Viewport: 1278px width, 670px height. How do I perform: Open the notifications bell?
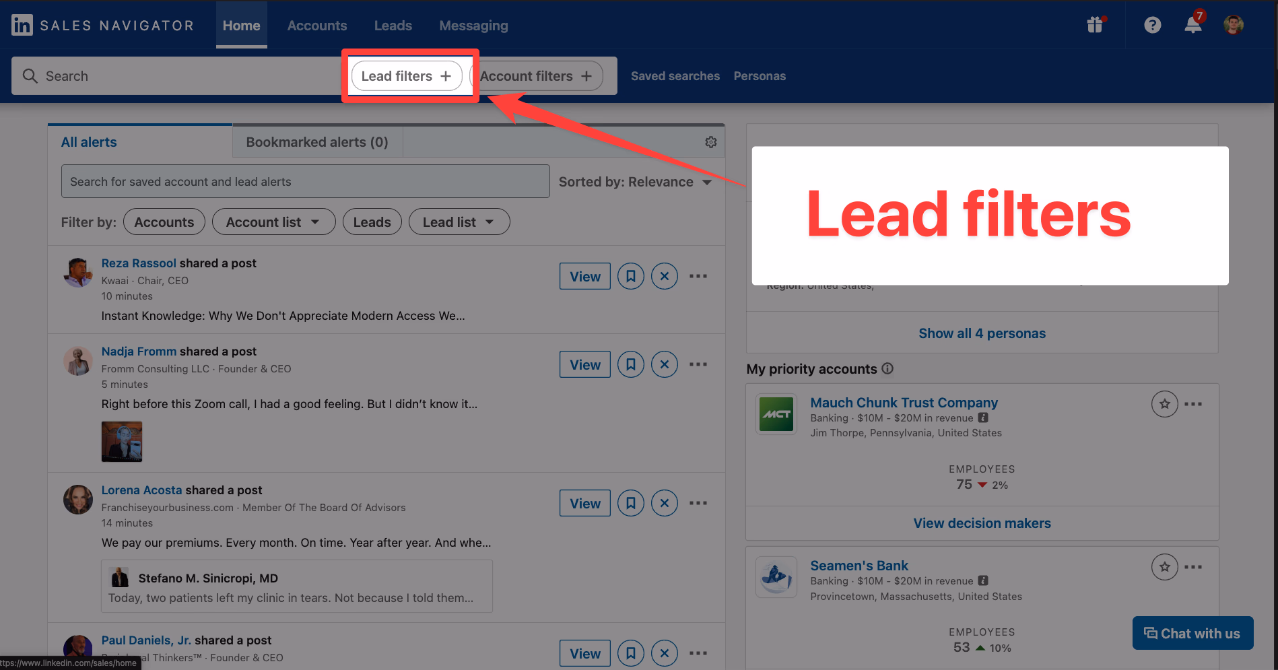(x=1193, y=25)
